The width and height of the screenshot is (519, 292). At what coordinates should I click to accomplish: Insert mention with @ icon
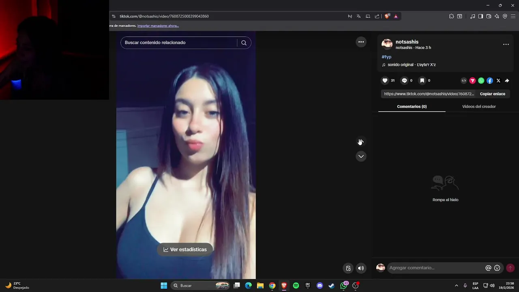[x=488, y=268]
